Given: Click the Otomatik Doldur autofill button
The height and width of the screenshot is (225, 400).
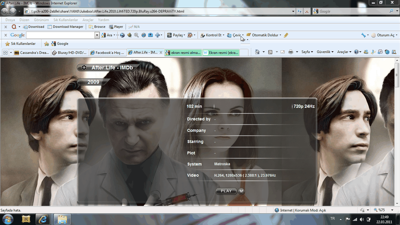Looking at the screenshot, I should (264, 35).
